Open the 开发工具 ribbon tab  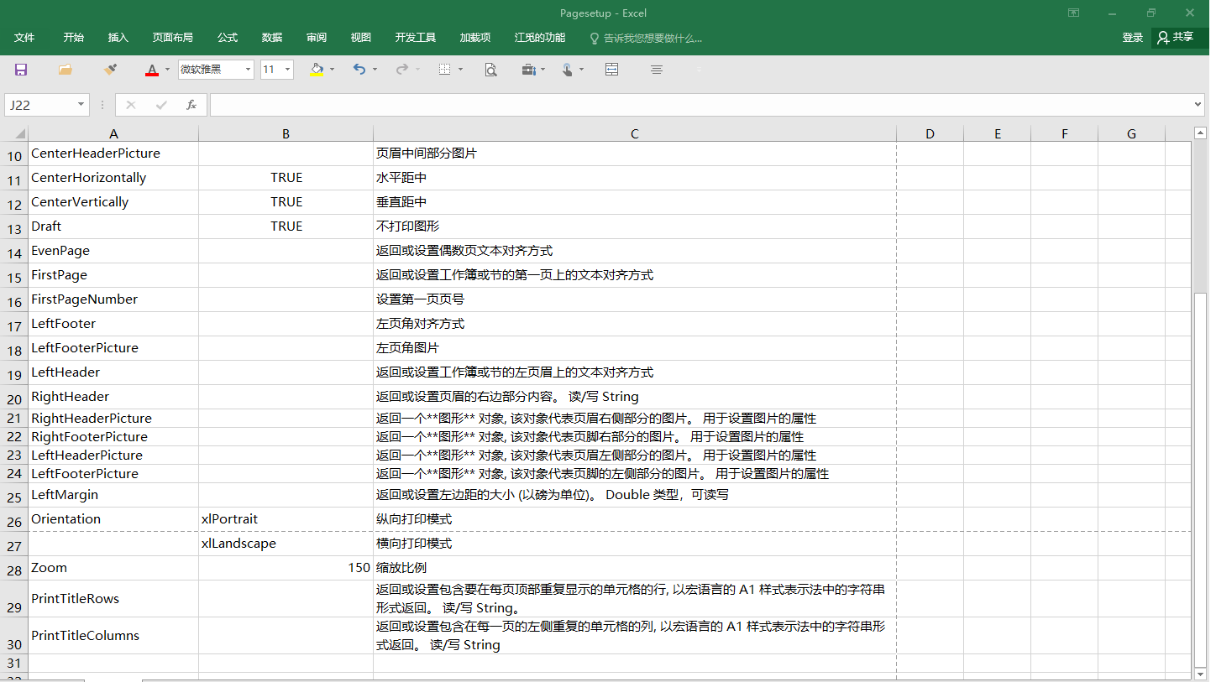(x=416, y=38)
